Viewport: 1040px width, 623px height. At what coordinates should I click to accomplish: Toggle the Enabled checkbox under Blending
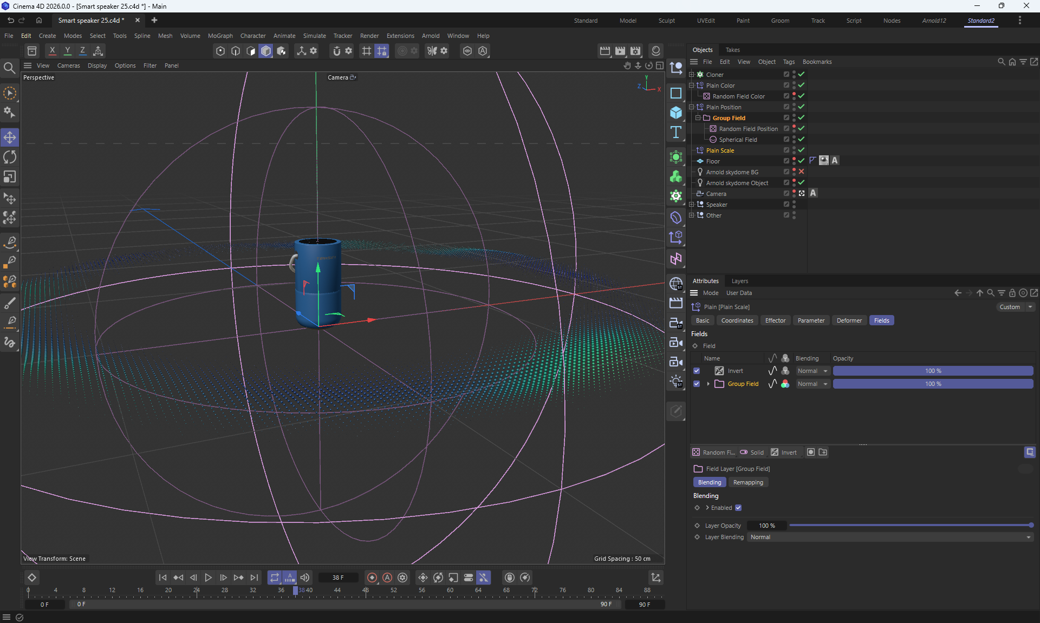(738, 508)
